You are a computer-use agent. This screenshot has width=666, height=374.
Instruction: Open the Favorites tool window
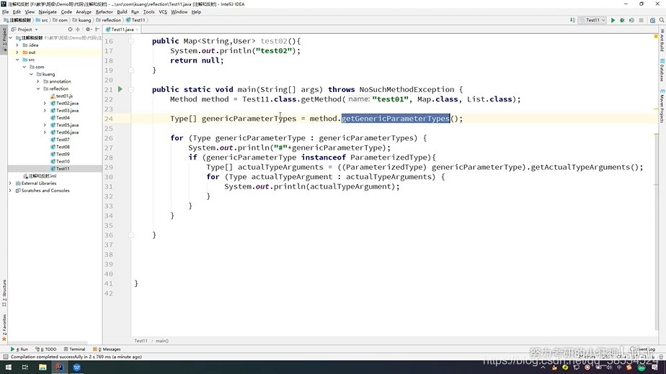pyautogui.click(x=4, y=328)
